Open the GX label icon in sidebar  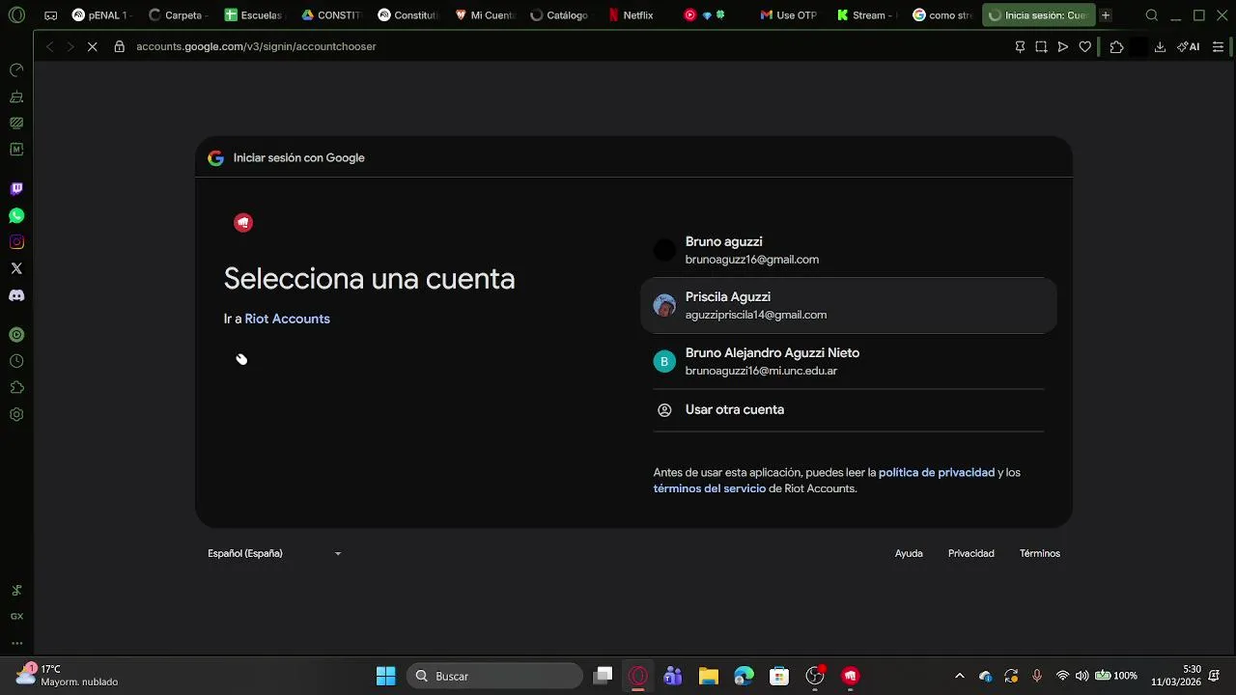tap(16, 616)
